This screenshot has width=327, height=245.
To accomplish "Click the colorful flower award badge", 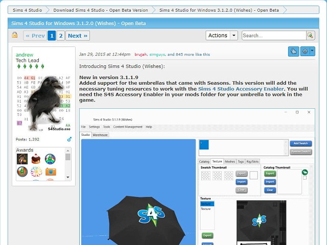I will pos(36,172).
